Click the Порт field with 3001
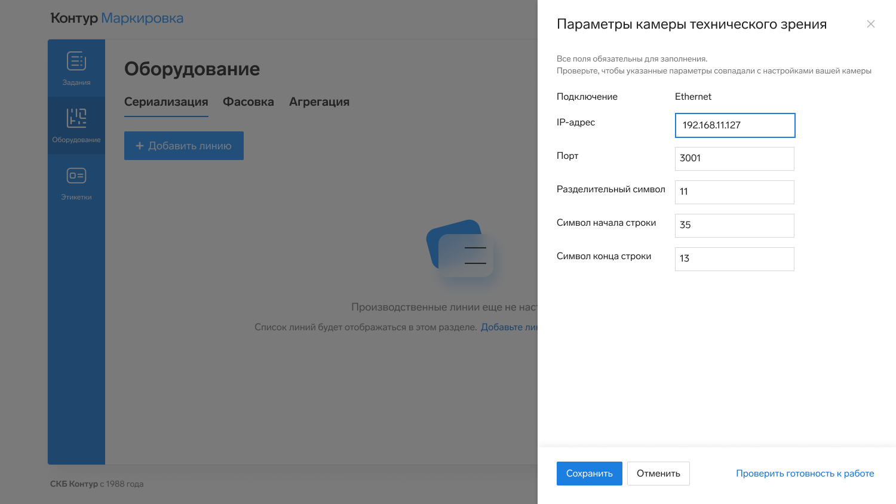Screen dimensions: 896x504 coord(735,159)
